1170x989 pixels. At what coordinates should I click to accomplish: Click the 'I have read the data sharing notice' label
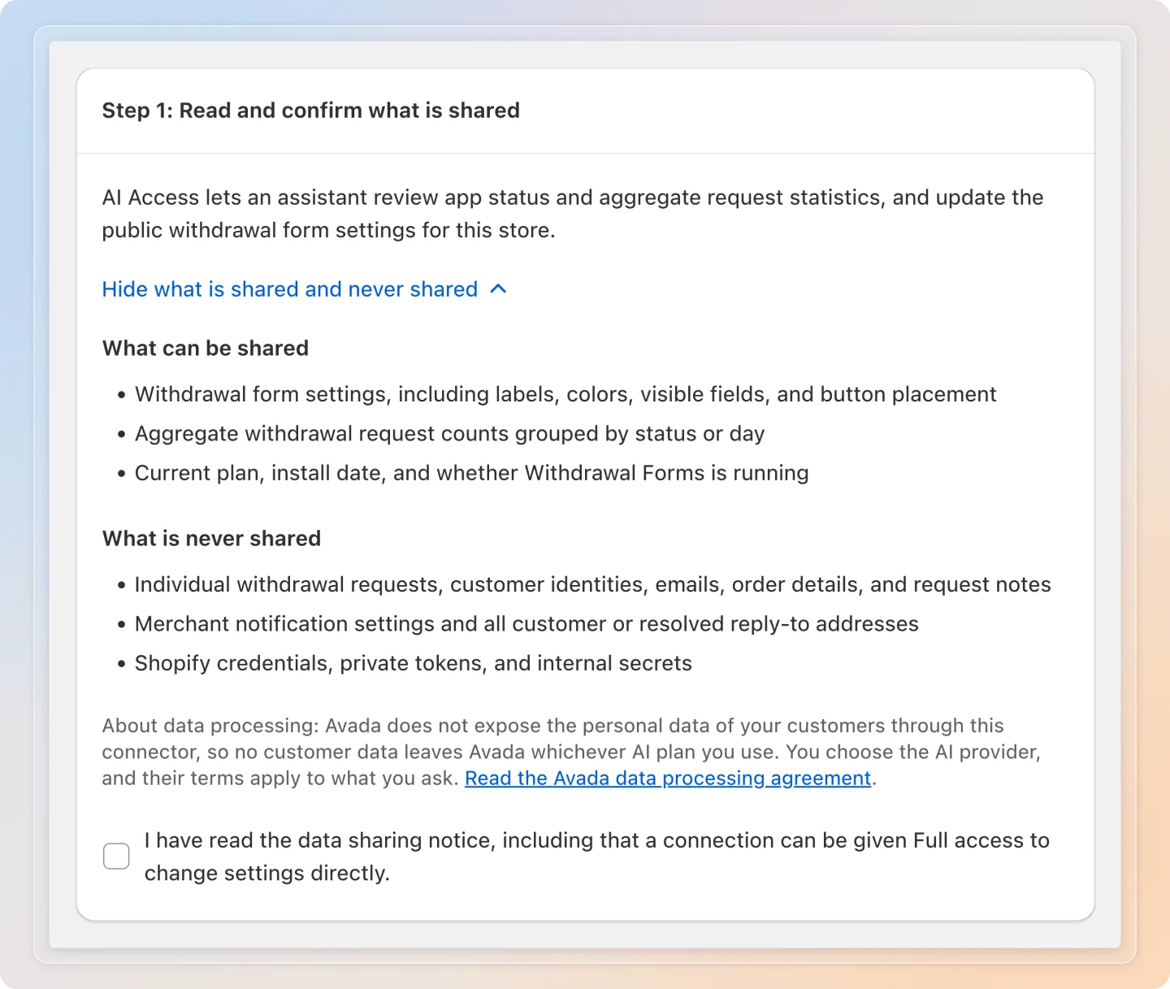(x=597, y=857)
